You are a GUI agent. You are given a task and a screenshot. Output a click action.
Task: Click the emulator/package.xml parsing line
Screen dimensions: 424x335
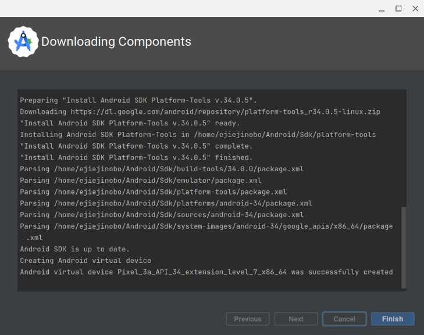click(x=141, y=181)
